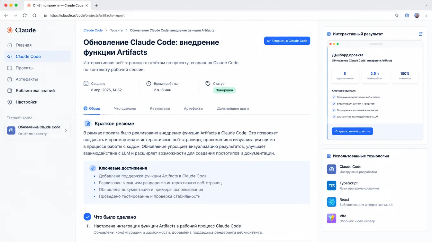Click the Краткое резюме document icon
The width and height of the screenshot is (432, 242).
(87, 124)
